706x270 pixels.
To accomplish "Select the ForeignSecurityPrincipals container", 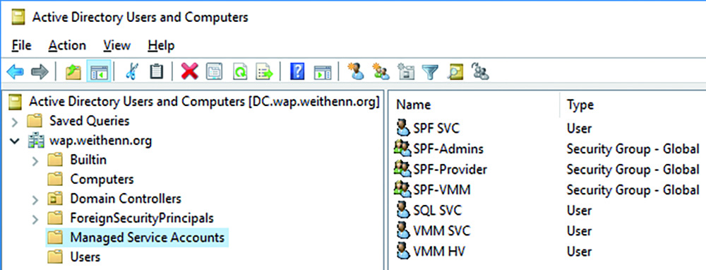I will (x=141, y=218).
